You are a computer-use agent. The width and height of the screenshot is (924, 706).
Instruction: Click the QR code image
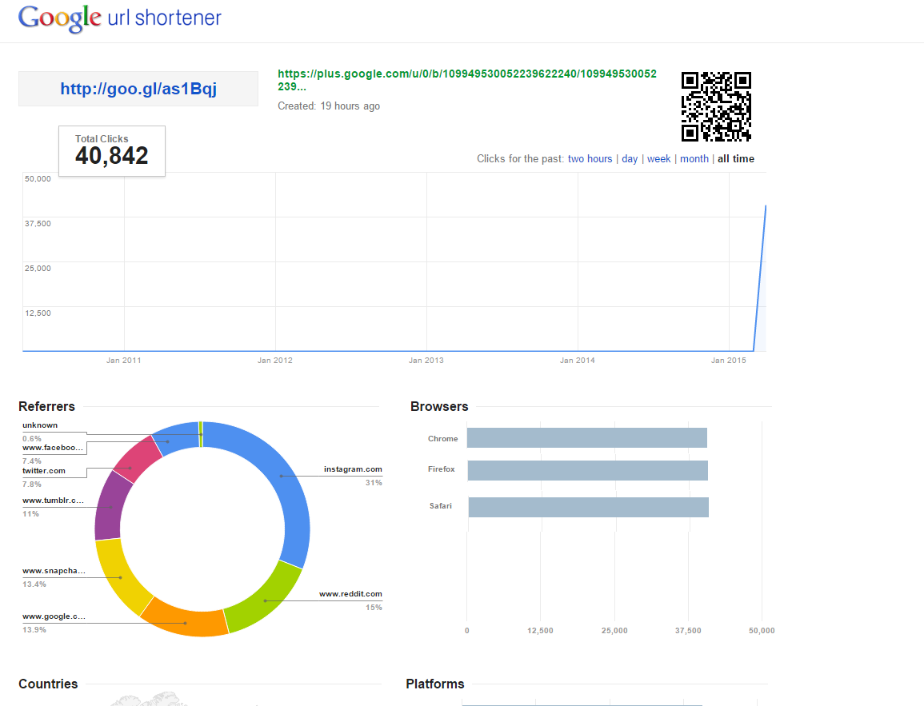pyautogui.click(x=716, y=106)
